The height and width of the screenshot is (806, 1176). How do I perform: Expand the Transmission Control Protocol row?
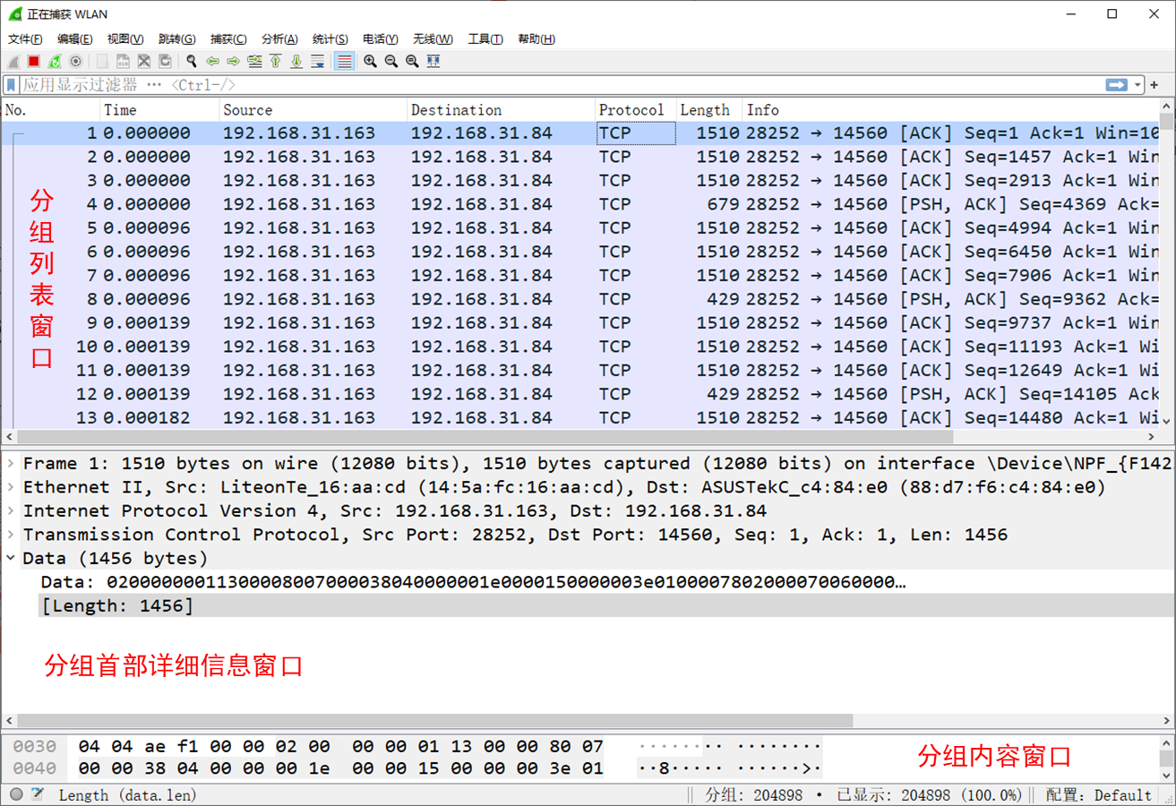click(10, 535)
